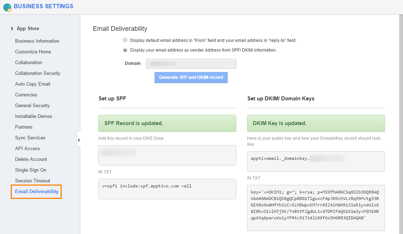Open Business Information settings

coord(37,41)
